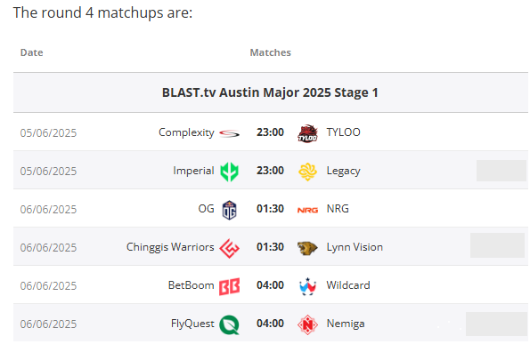Open the 01:30 OG vs NRG match

270,209
